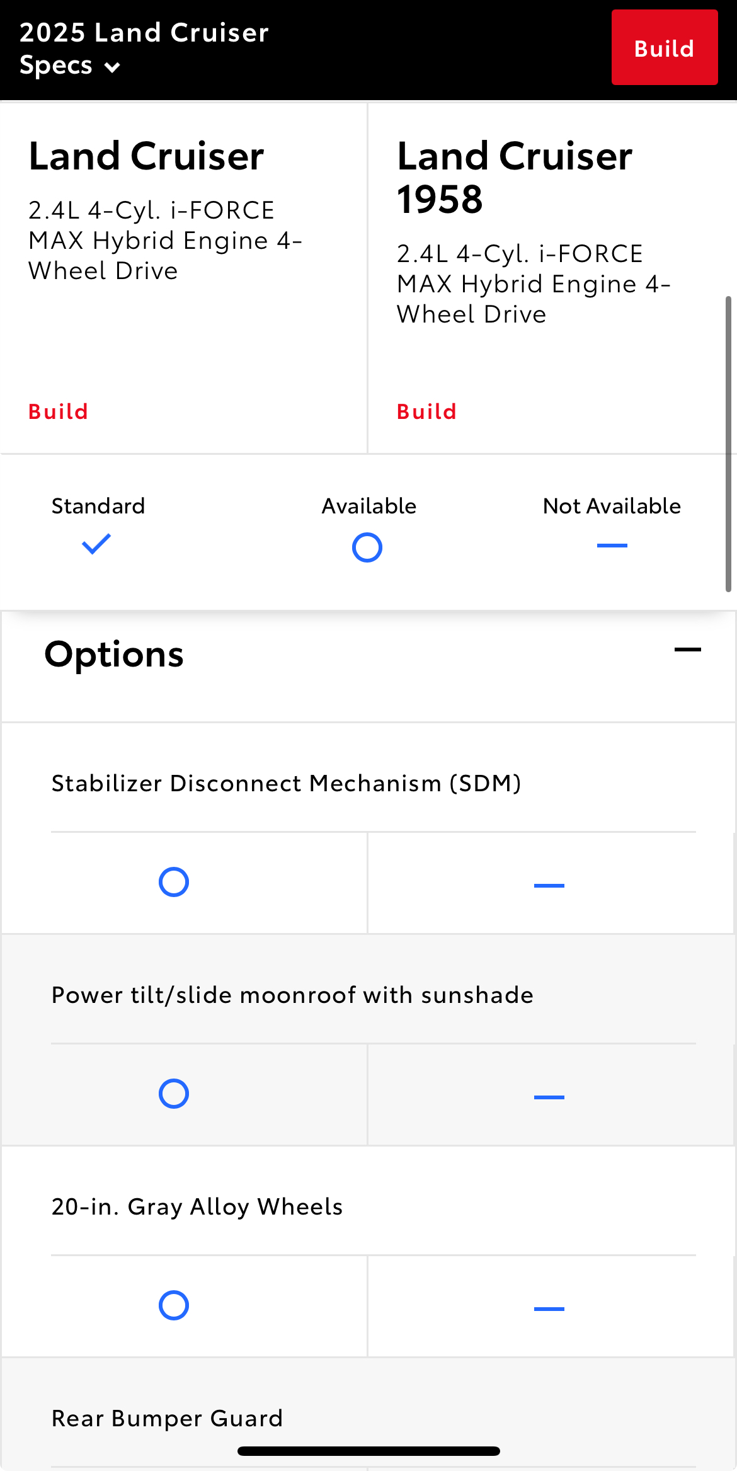Click the Not Available dash legend icon
Viewport: 737px width, 1471px height.
click(x=612, y=546)
